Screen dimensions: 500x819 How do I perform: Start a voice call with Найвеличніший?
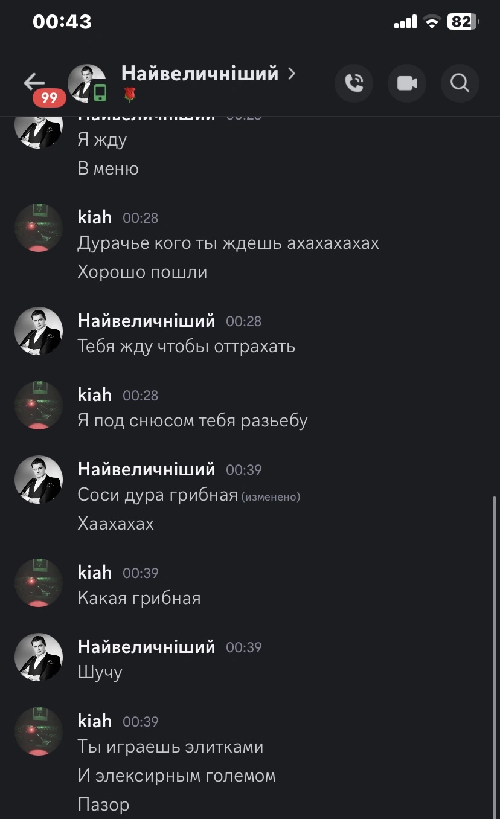pos(354,83)
